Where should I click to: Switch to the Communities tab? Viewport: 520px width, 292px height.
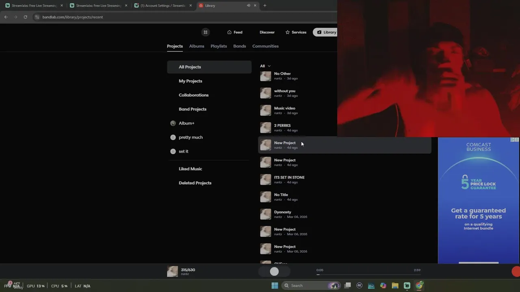pos(265,46)
